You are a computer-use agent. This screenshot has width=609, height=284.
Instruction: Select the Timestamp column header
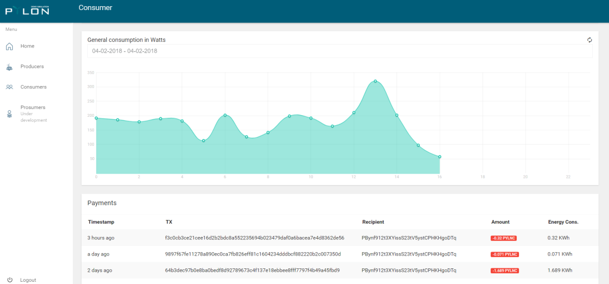(101, 222)
